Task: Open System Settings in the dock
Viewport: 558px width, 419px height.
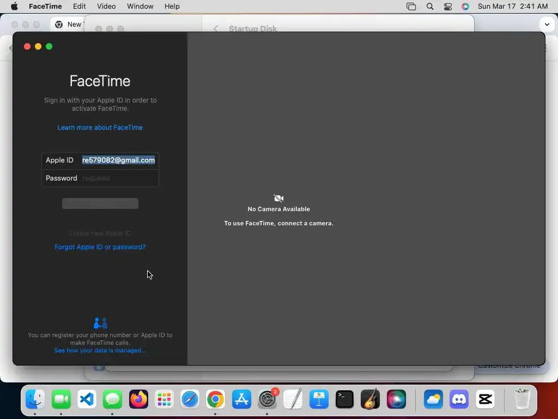Action: coord(267,399)
